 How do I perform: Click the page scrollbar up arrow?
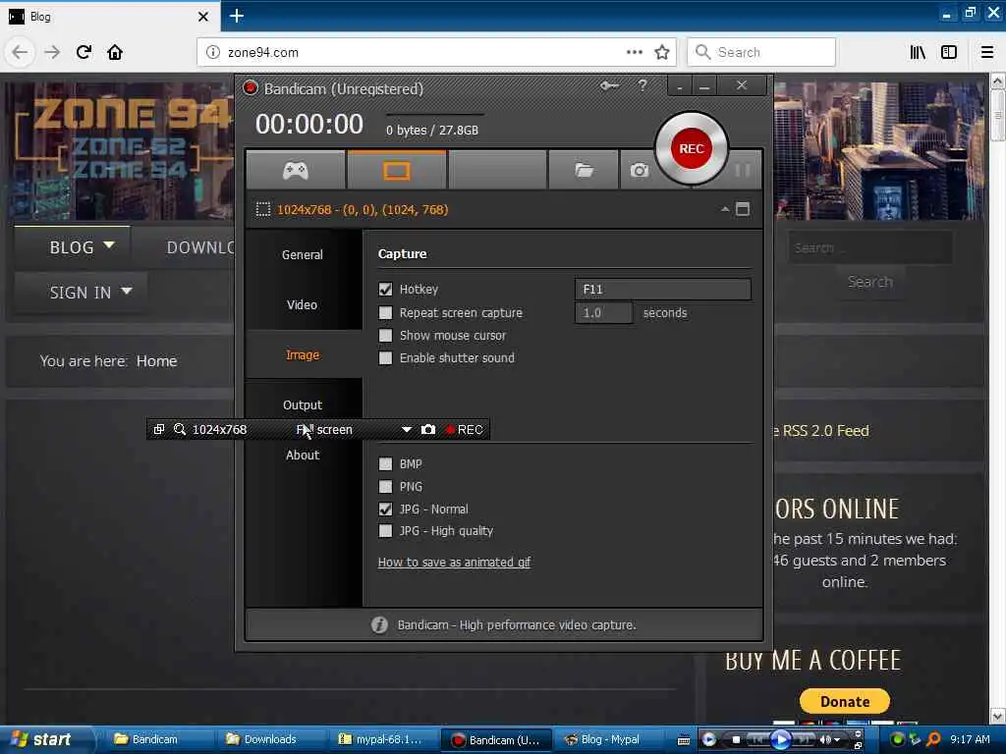[998, 81]
